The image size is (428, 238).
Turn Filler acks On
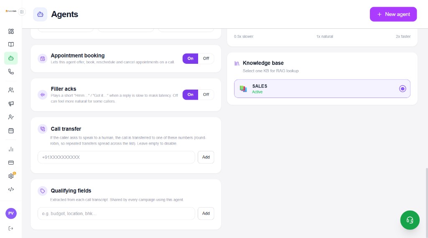(190, 95)
